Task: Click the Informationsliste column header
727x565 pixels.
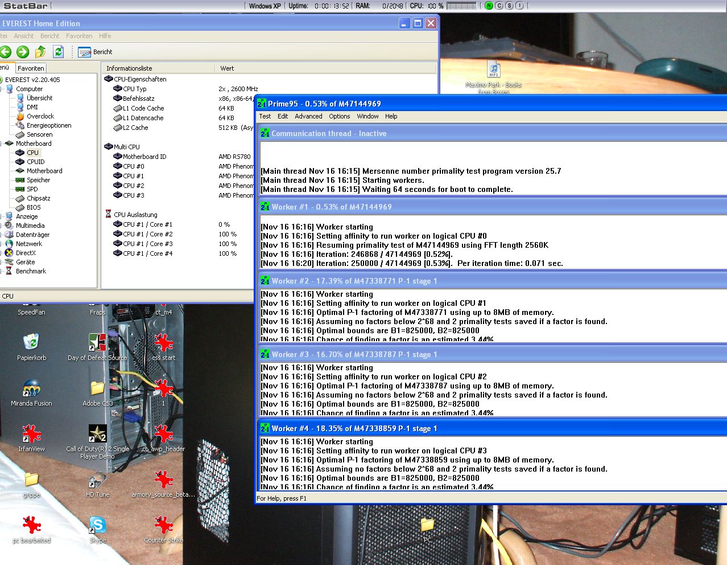Action: 158,68
